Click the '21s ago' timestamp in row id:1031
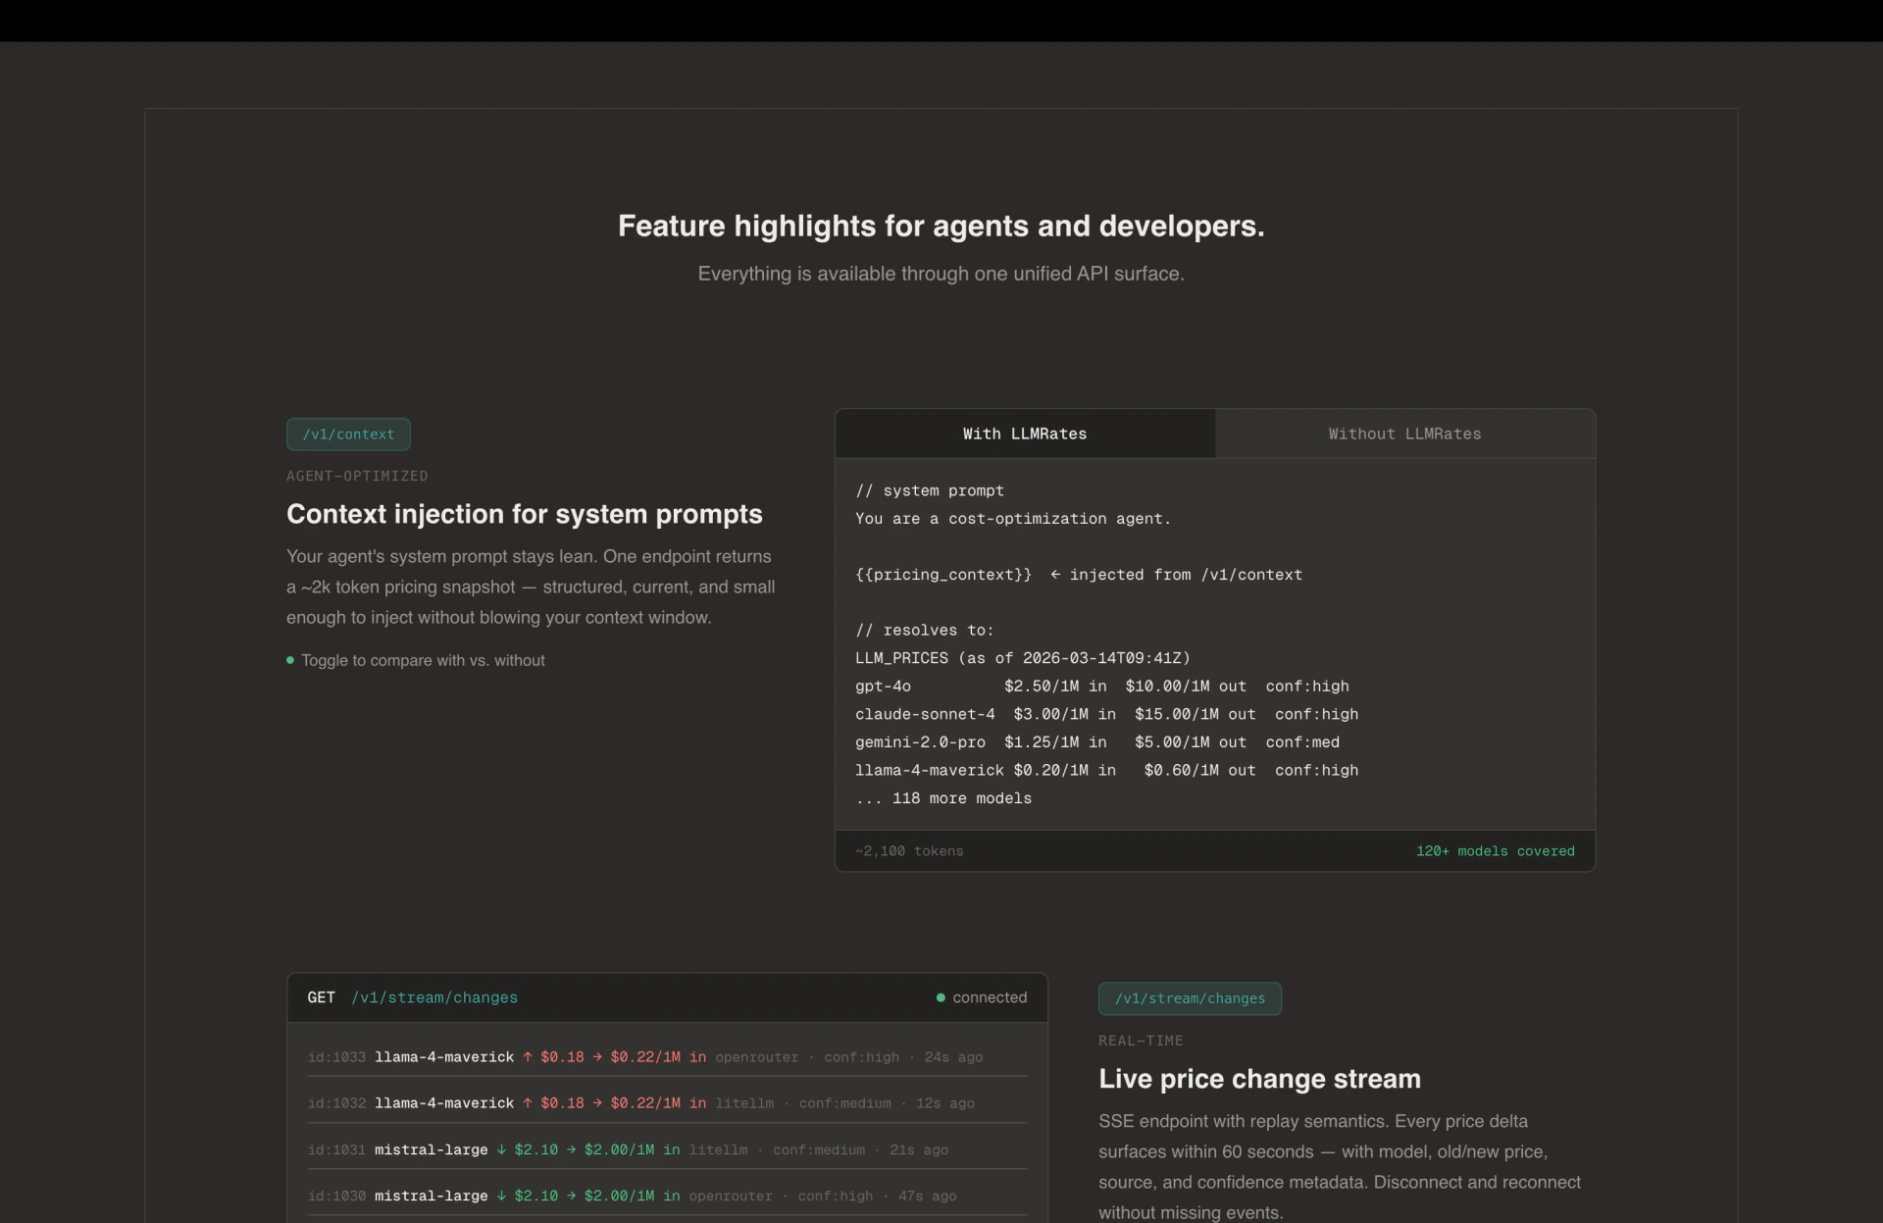Screen dimensions: 1883x1223 tap(919, 1149)
